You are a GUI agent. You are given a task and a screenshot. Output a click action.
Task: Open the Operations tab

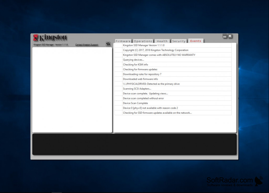(143, 41)
